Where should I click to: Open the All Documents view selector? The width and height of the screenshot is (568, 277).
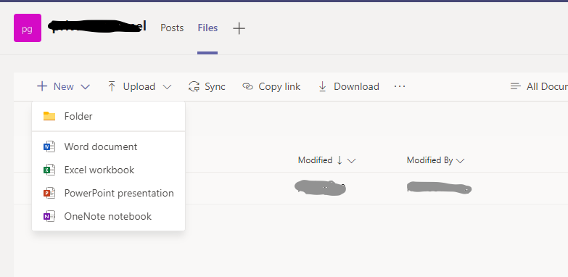coord(539,86)
